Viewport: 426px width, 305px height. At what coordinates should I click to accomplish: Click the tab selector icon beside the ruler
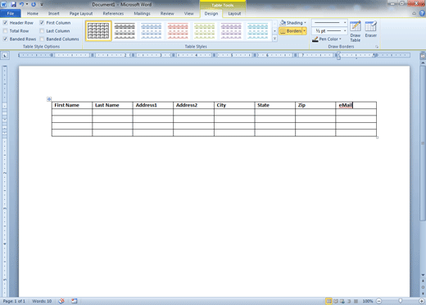click(x=5, y=56)
